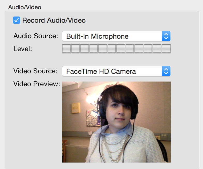
Task: Click the "Level:" label
Action: pos(22,49)
